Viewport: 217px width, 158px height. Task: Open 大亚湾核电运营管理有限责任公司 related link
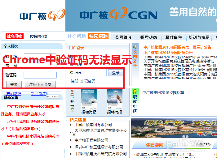click(100, 132)
